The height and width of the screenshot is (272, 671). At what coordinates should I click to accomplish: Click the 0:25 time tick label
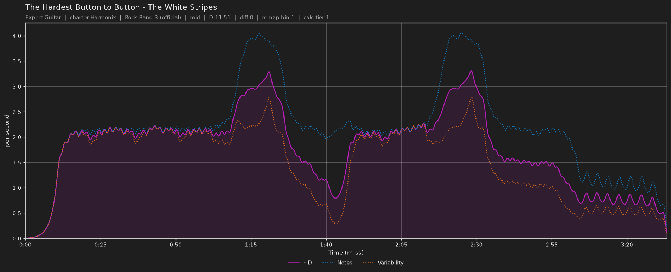coord(101,245)
